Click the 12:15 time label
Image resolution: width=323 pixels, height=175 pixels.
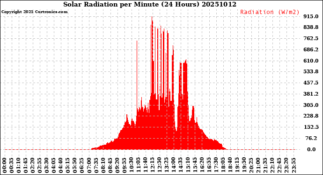[153, 166]
